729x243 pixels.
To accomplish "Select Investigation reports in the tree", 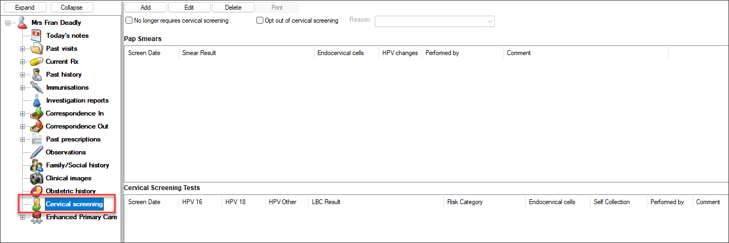I will point(77,100).
